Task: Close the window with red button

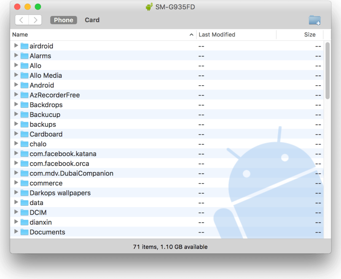Action: coord(17,7)
